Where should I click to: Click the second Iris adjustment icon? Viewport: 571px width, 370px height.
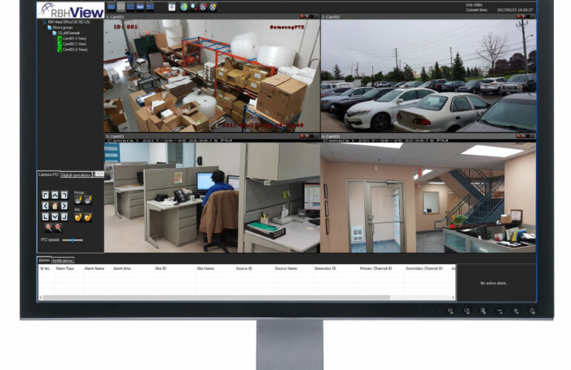(88, 217)
